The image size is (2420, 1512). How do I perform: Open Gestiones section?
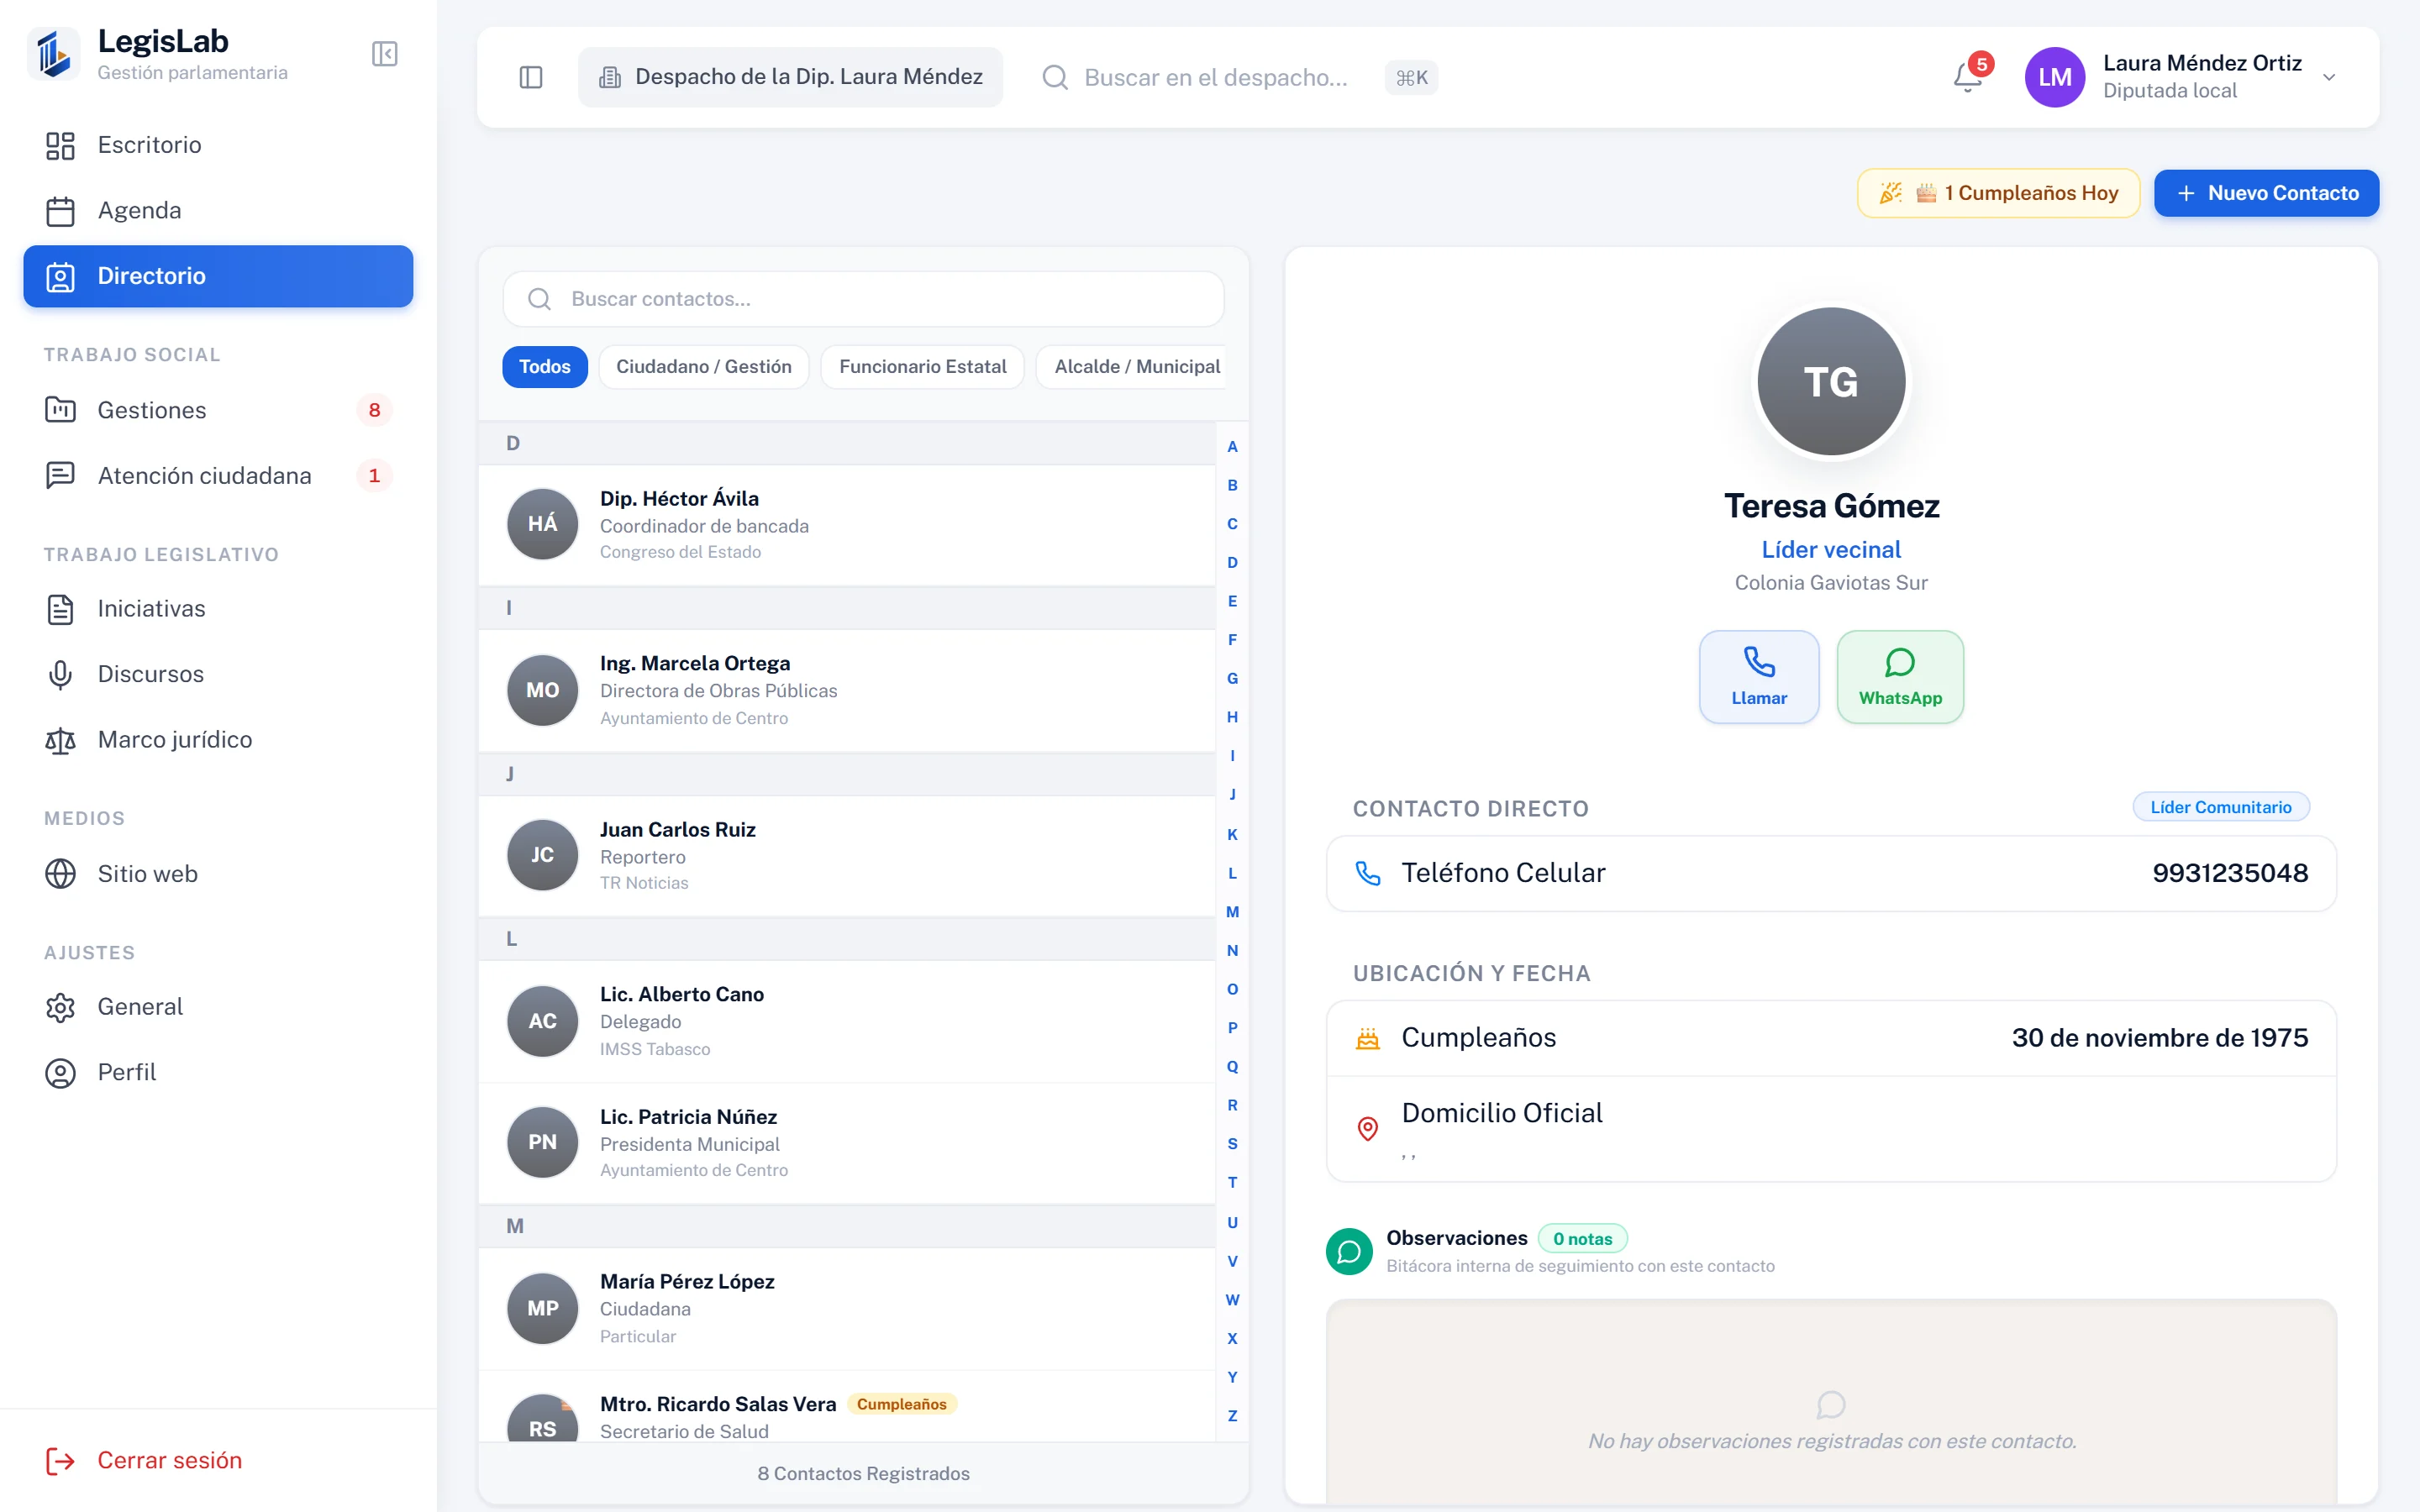point(218,410)
